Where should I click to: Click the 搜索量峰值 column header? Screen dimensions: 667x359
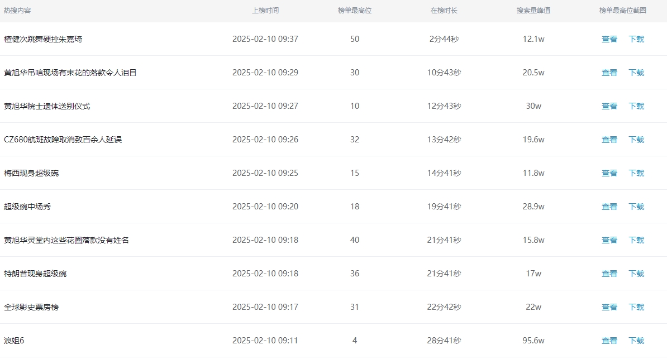click(x=533, y=11)
